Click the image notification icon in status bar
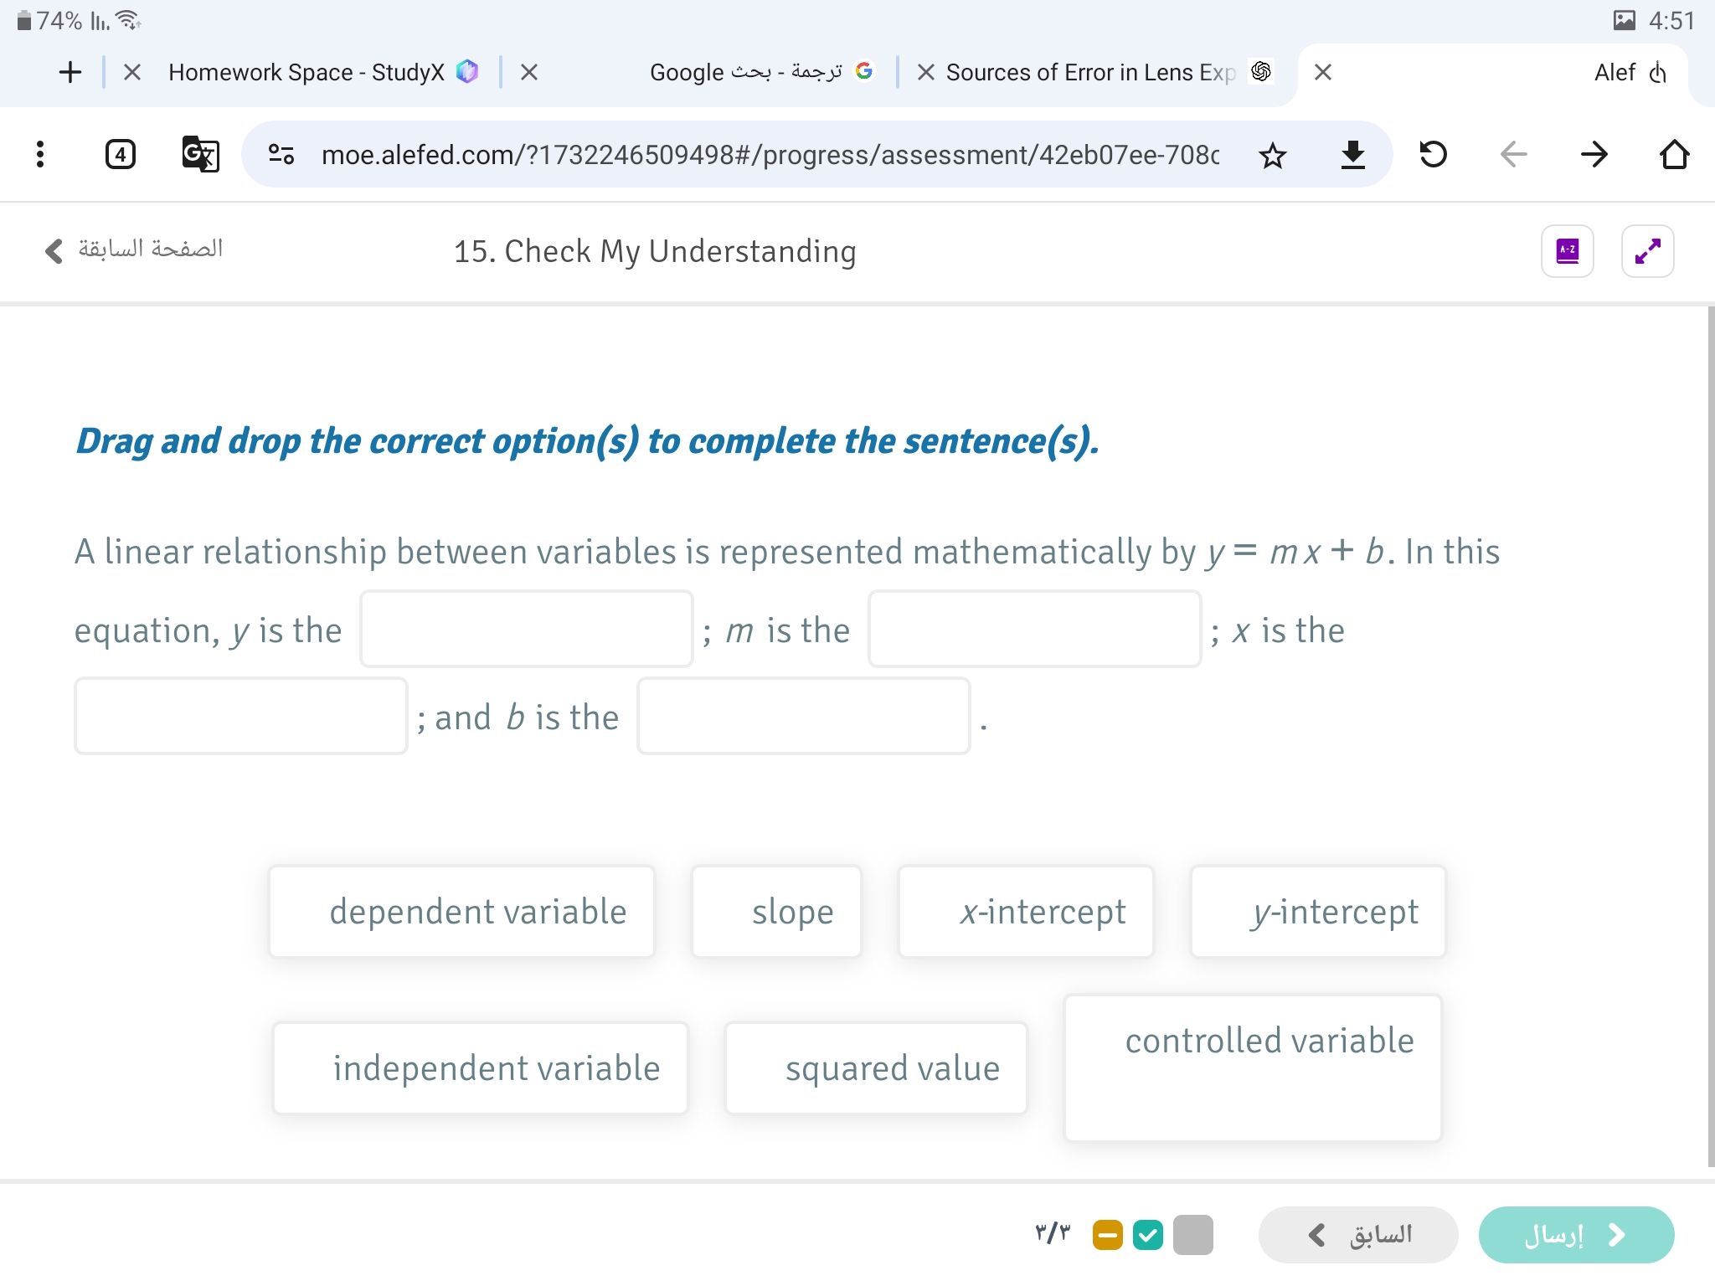Screen dimensions: 1715x1286 [x=1624, y=20]
